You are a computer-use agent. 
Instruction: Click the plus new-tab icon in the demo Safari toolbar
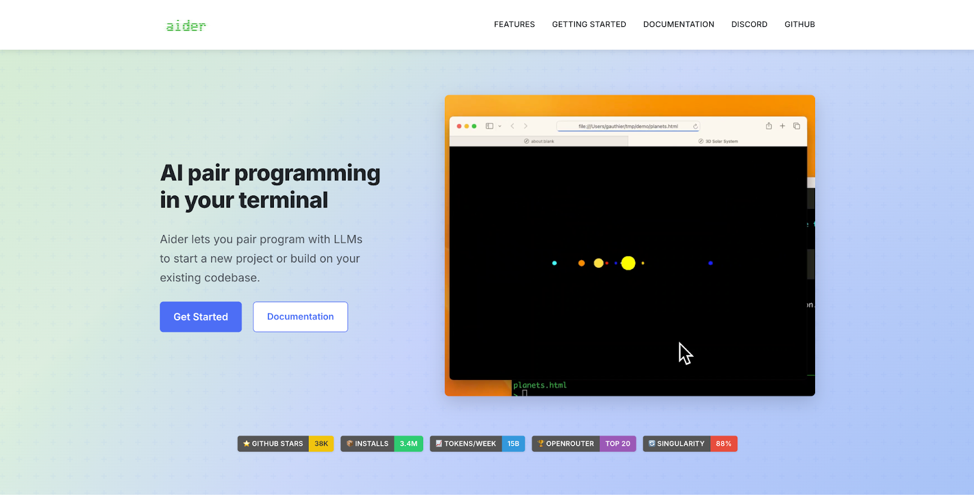pyautogui.click(x=783, y=126)
